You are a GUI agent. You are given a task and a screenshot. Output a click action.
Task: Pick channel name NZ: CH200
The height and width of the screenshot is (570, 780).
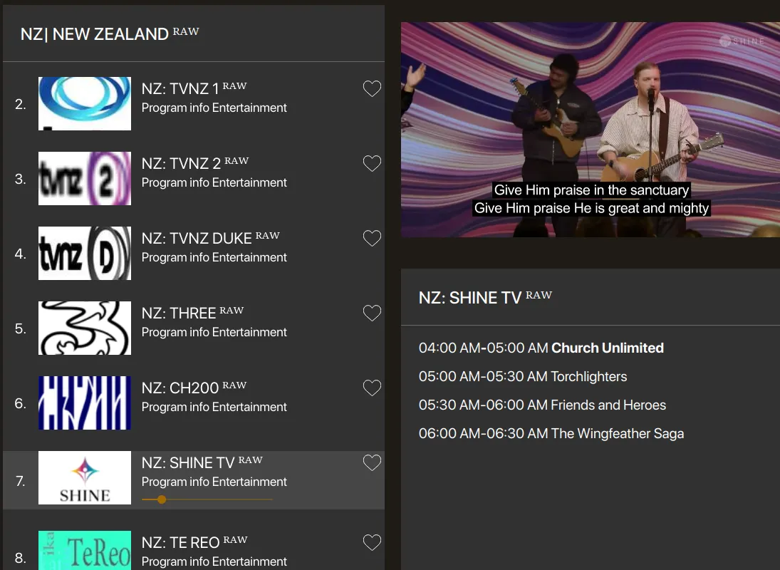(194, 387)
